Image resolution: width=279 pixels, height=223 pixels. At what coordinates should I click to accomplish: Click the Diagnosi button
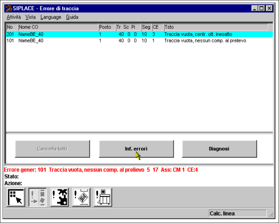[x=219, y=149]
